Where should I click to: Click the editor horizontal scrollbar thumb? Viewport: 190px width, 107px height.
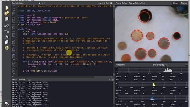(x=54, y=77)
